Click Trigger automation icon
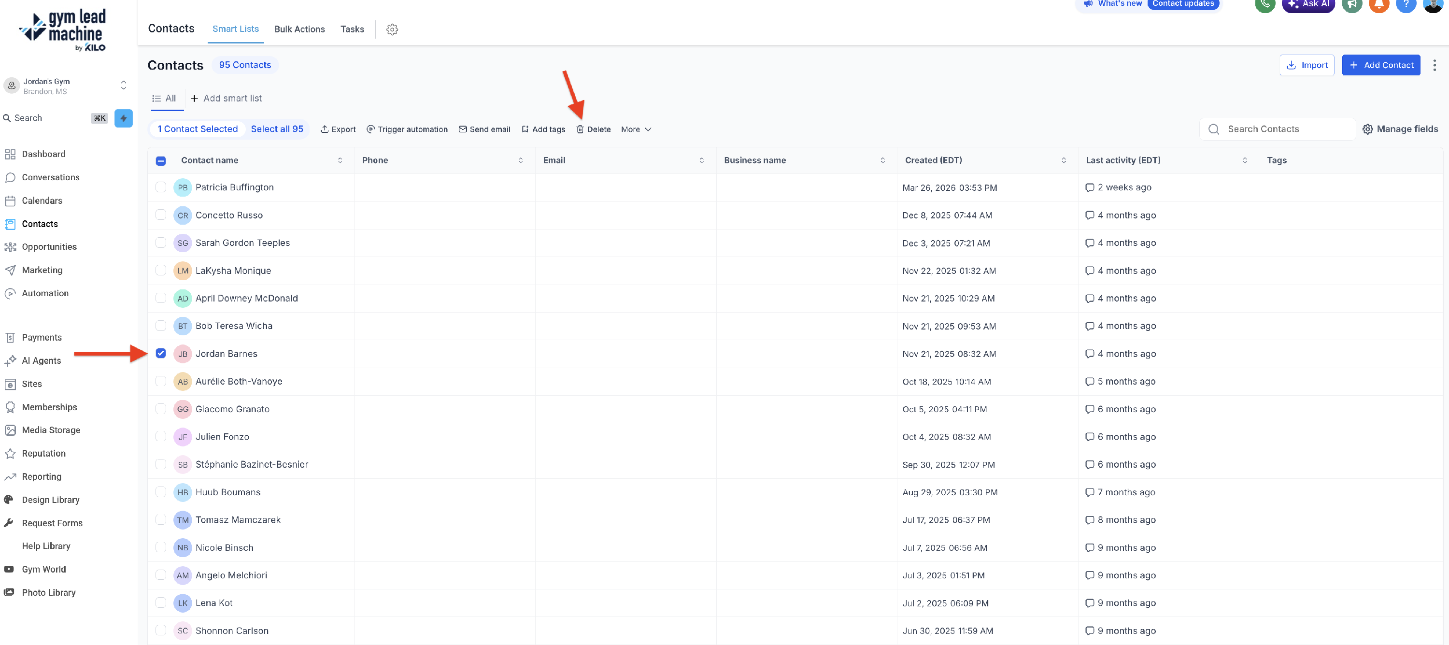This screenshot has width=1449, height=645. (370, 129)
